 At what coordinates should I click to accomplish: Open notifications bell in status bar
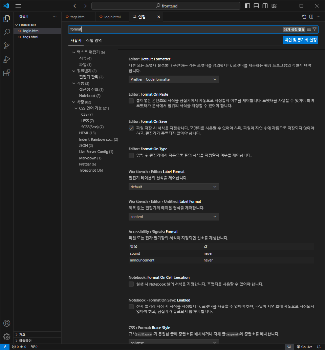pyautogui.click(x=319, y=347)
